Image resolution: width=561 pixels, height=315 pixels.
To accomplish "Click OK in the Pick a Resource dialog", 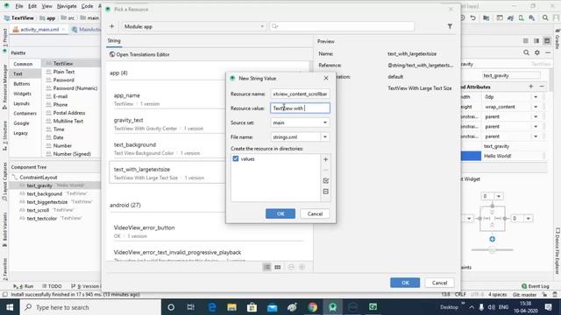I will 405,283.
